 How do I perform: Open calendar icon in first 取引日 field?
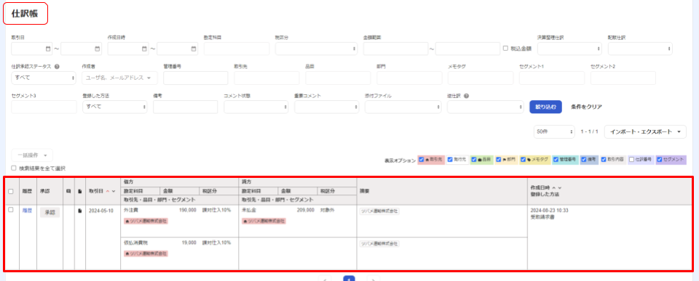coord(49,49)
